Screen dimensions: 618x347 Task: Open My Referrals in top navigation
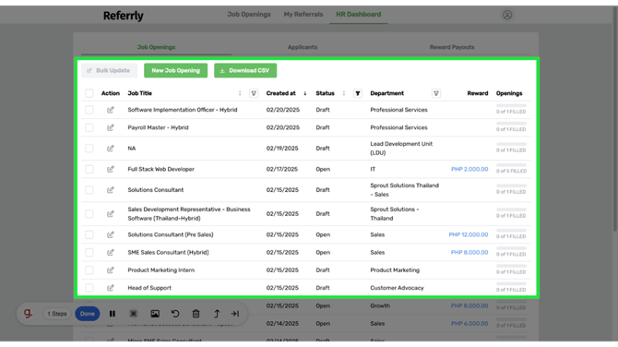tap(303, 14)
